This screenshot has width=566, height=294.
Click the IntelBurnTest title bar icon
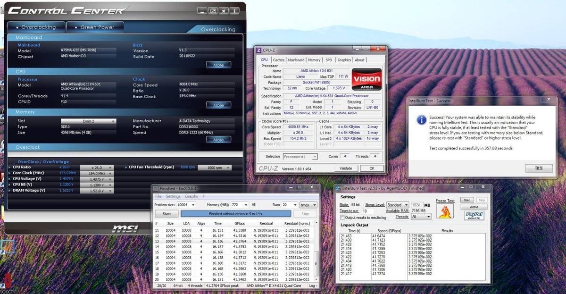pos(339,188)
